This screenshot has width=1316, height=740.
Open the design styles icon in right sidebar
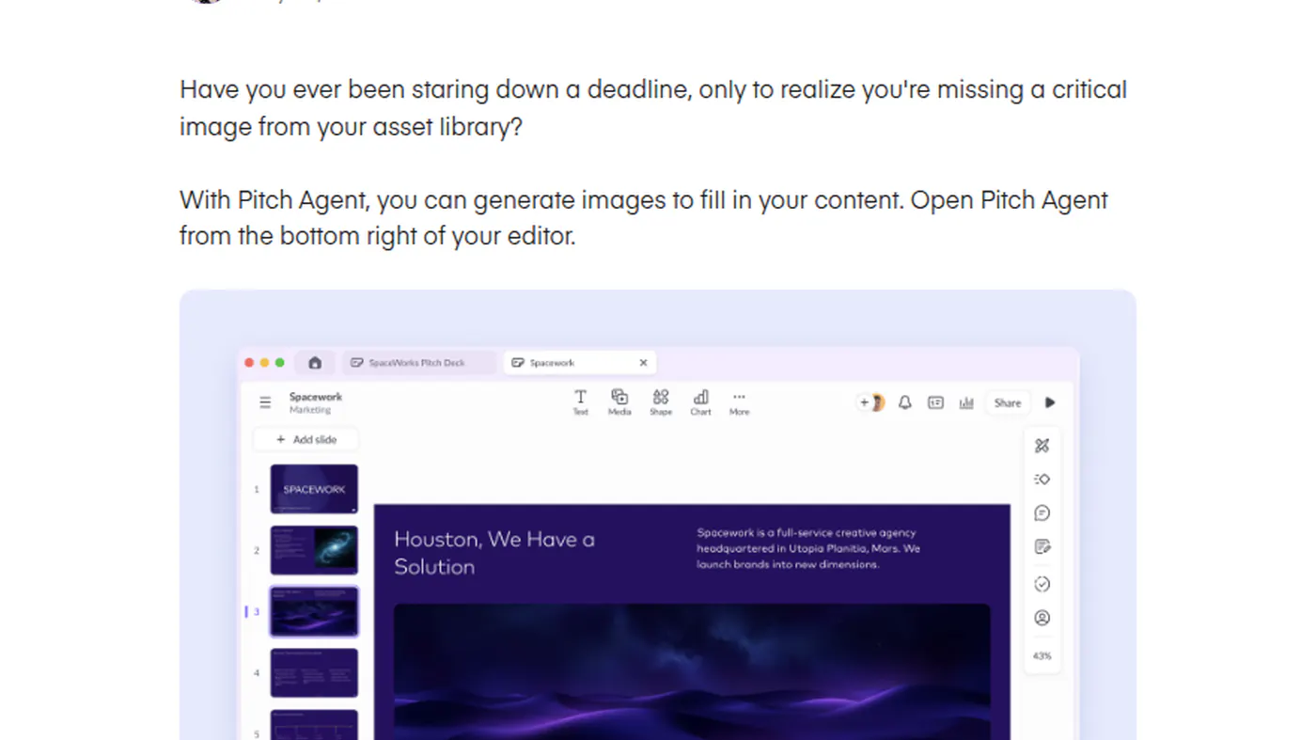(x=1042, y=446)
